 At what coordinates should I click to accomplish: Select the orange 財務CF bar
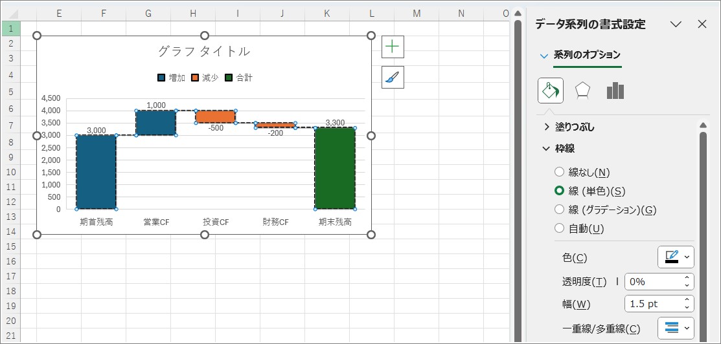click(275, 125)
